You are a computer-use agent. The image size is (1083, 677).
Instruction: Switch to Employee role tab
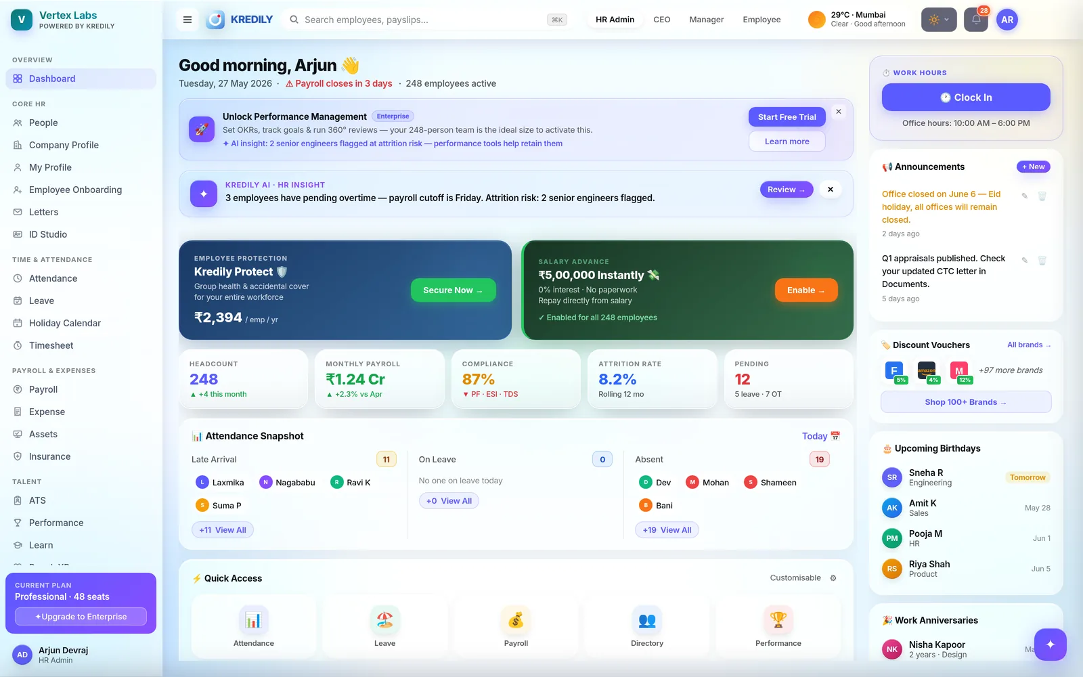tap(761, 20)
